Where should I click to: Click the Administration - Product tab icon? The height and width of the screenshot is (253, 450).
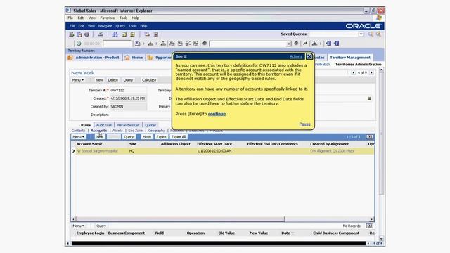(70, 58)
